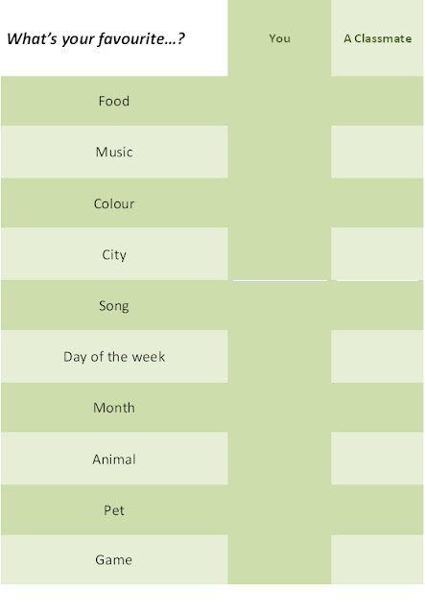Select your answer cell for Song
The height and width of the screenshot is (614, 425).
(279, 305)
